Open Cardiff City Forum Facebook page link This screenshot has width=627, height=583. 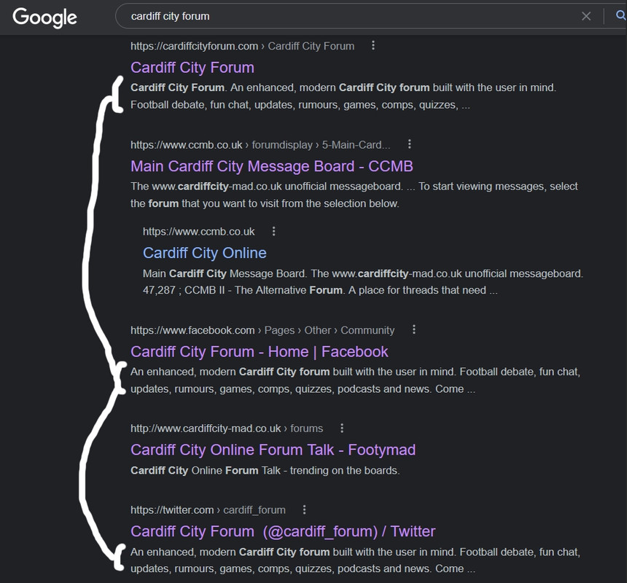[258, 351]
